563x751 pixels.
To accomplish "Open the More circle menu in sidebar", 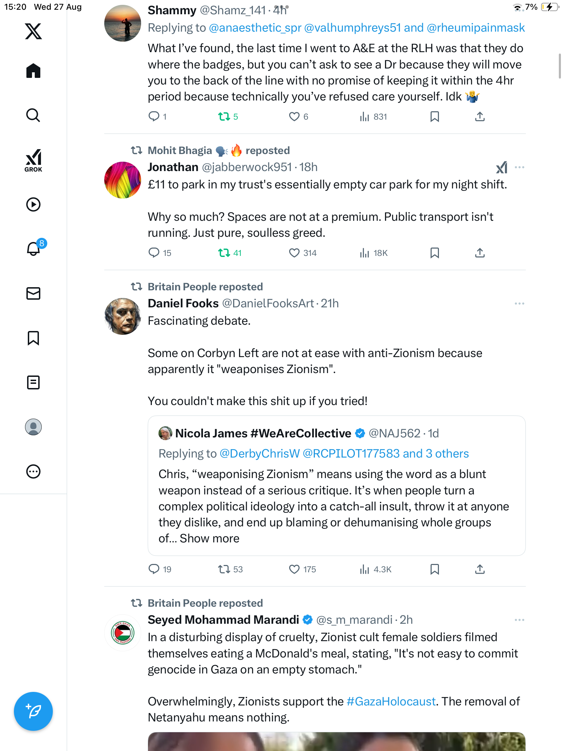I will (x=33, y=471).
